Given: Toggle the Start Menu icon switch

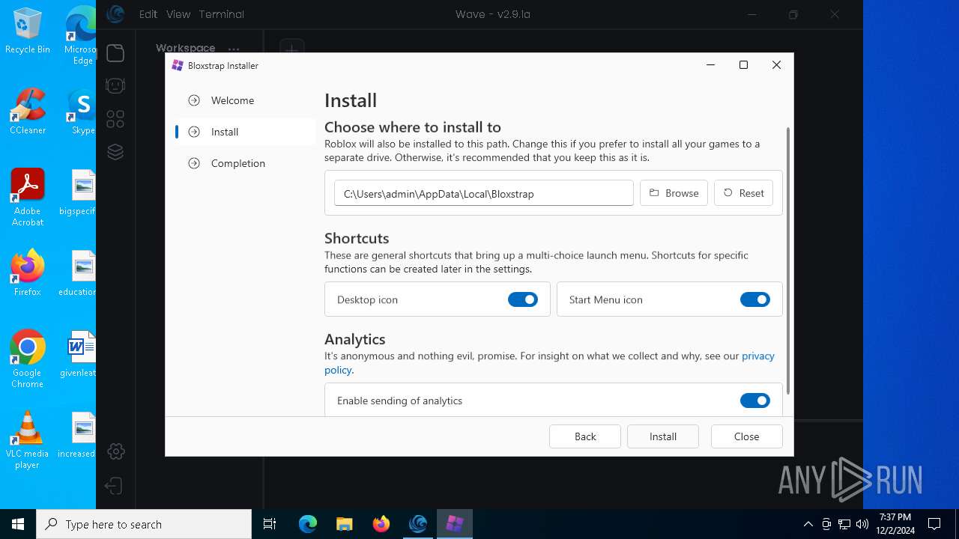Looking at the screenshot, I should pyautogui.click(x=755, y=299).
